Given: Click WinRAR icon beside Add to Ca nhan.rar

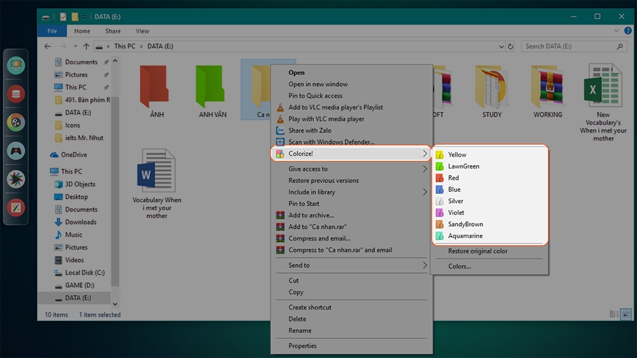Looking at the screenshot, I should (x=280, y=227).
